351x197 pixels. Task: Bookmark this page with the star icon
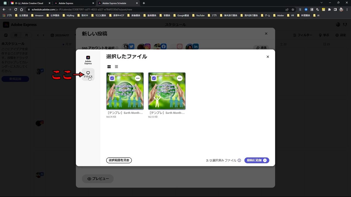293,9
